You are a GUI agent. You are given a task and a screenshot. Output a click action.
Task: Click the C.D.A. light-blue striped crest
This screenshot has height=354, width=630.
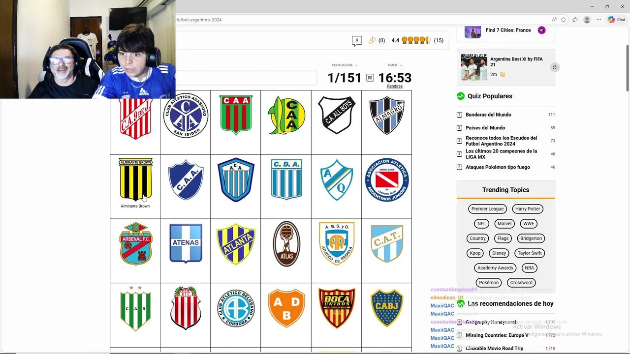286,179
